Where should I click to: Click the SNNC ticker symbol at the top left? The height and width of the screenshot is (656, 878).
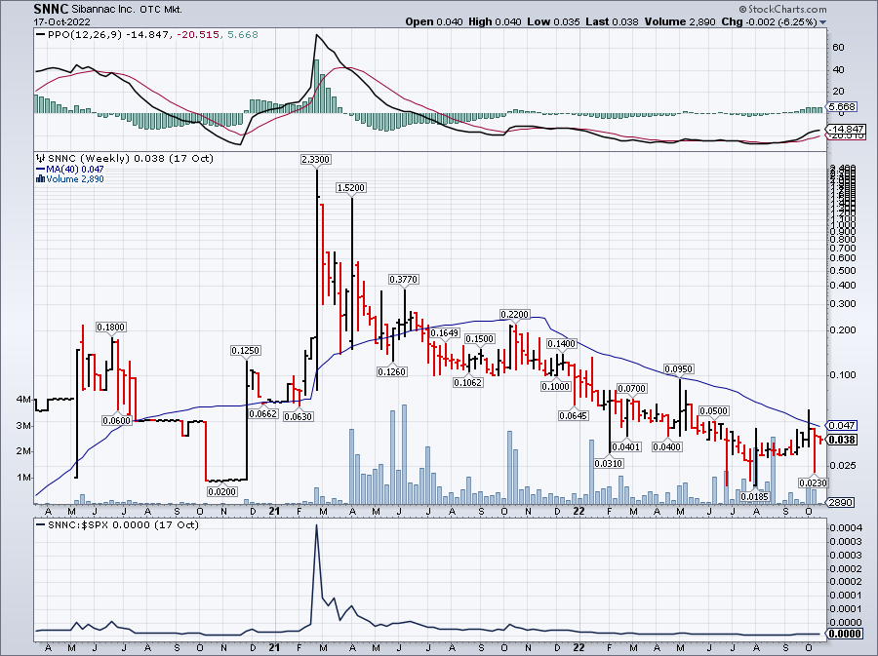[x=51, y=9]
